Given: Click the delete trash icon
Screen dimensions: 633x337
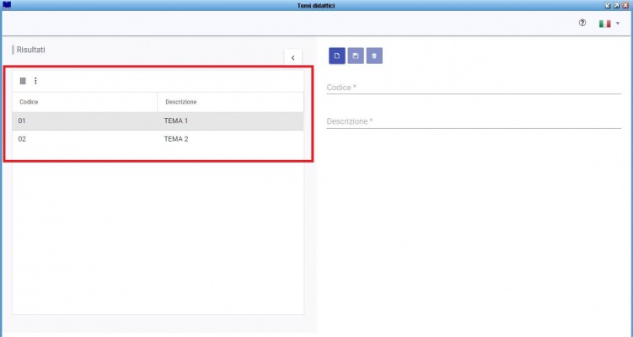Looking at the screenshot, I should (x=374, y=56).
